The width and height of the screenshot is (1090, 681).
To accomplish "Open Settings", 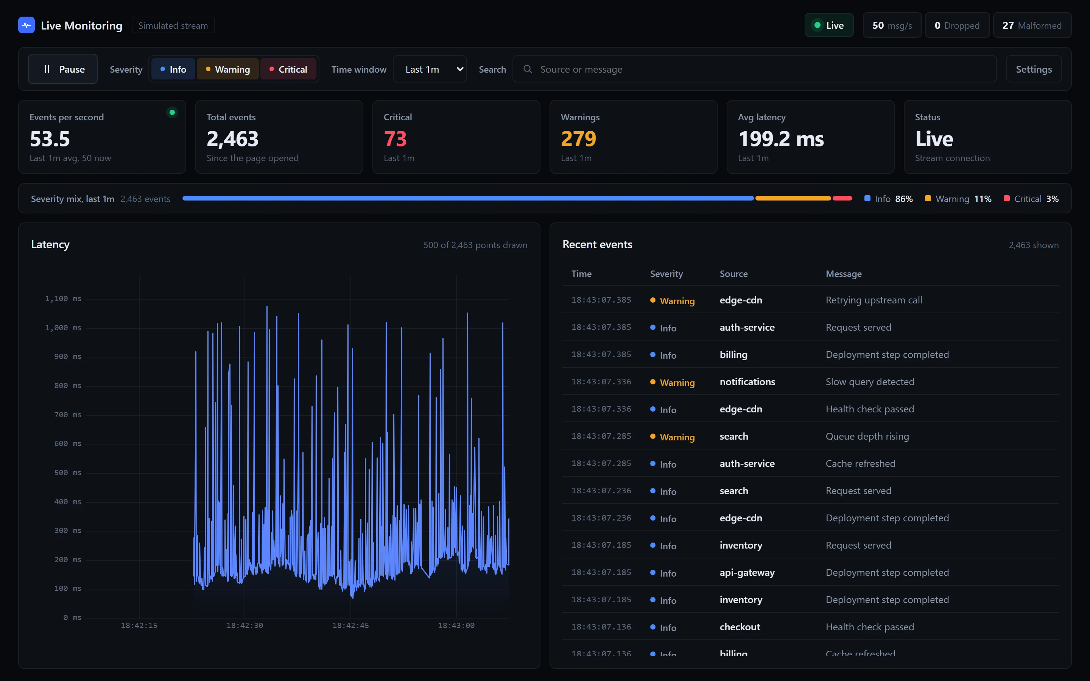I will pos(1034,69).
